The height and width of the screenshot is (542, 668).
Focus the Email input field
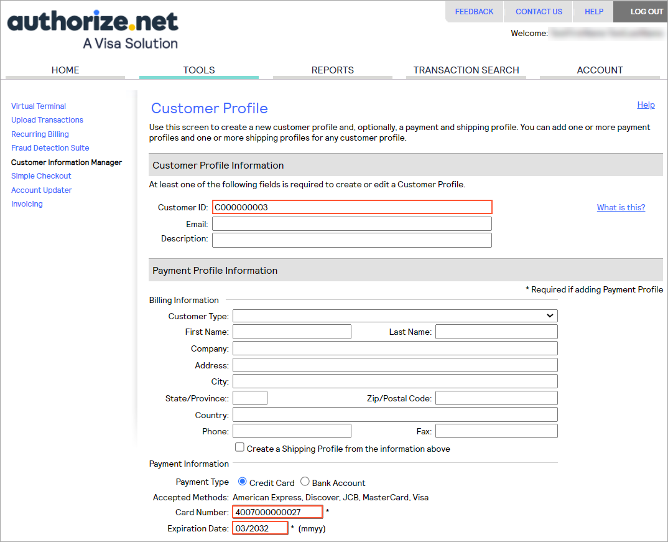pos(351,224)
